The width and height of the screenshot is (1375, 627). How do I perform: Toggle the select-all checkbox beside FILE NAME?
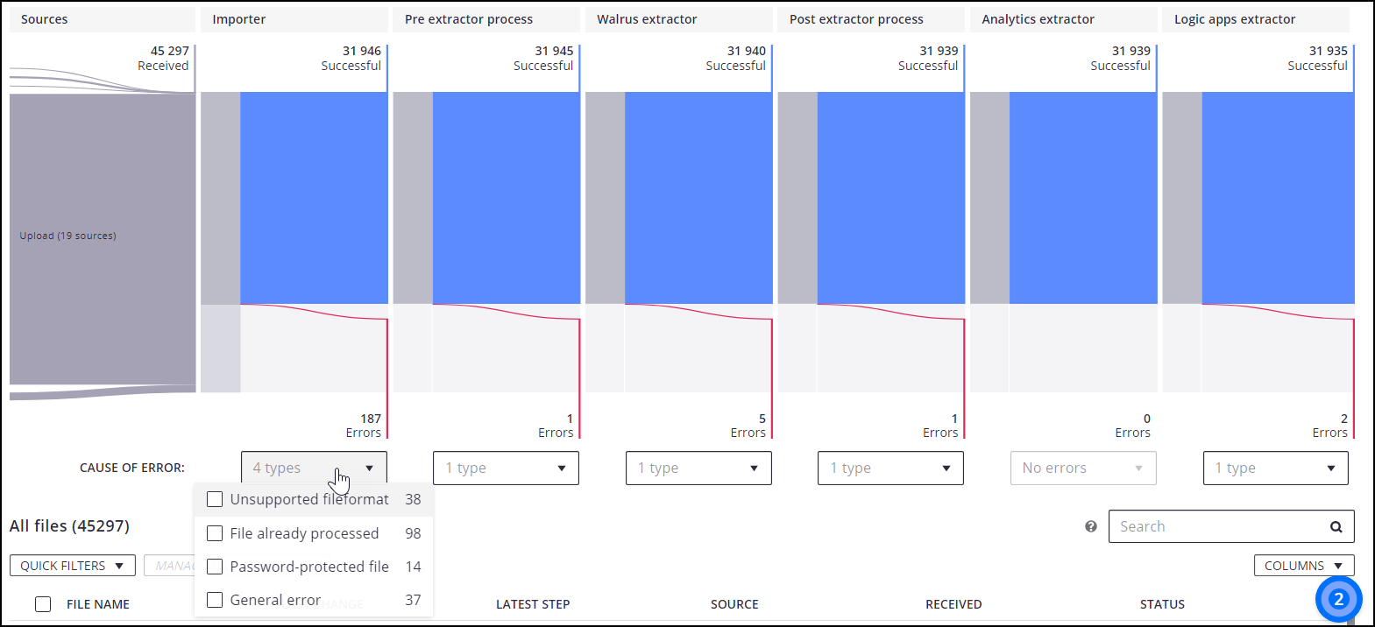coord(42,603)
